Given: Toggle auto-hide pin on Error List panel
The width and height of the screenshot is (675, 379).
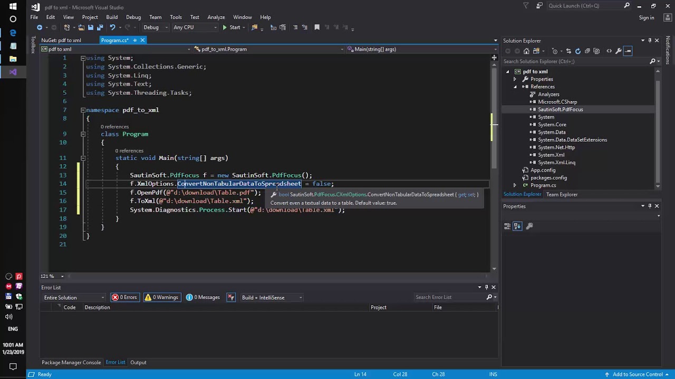Looking at the screenshot, I should (487, 287).
